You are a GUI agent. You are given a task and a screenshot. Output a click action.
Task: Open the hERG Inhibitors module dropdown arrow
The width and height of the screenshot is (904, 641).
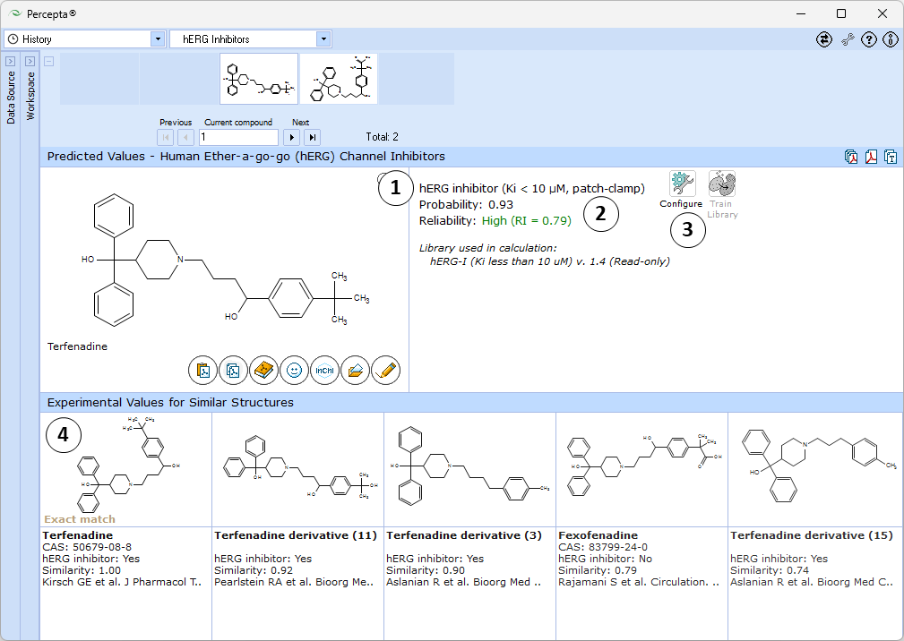click(x=323, y=39)
